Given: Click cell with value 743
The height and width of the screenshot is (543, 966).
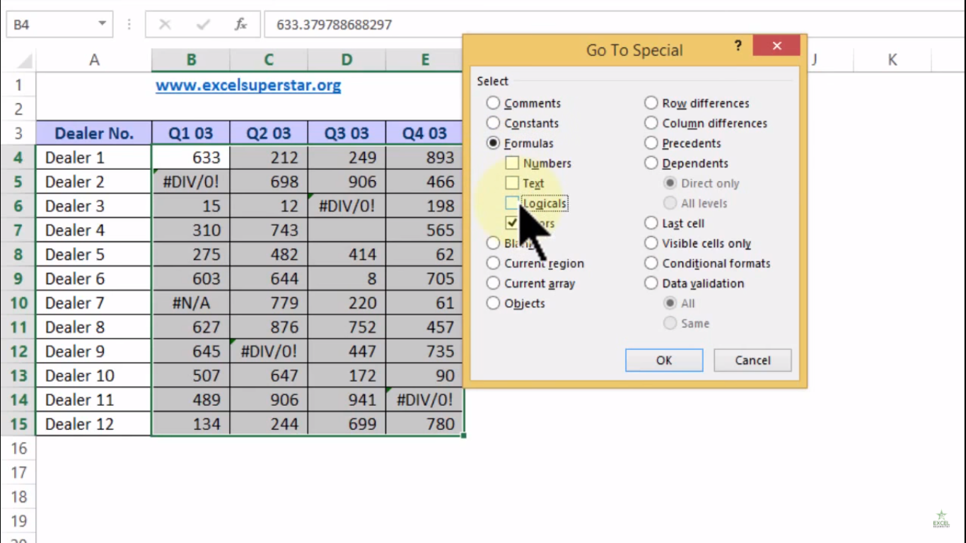Looking at the screenshot, I should tap(269, 230).
